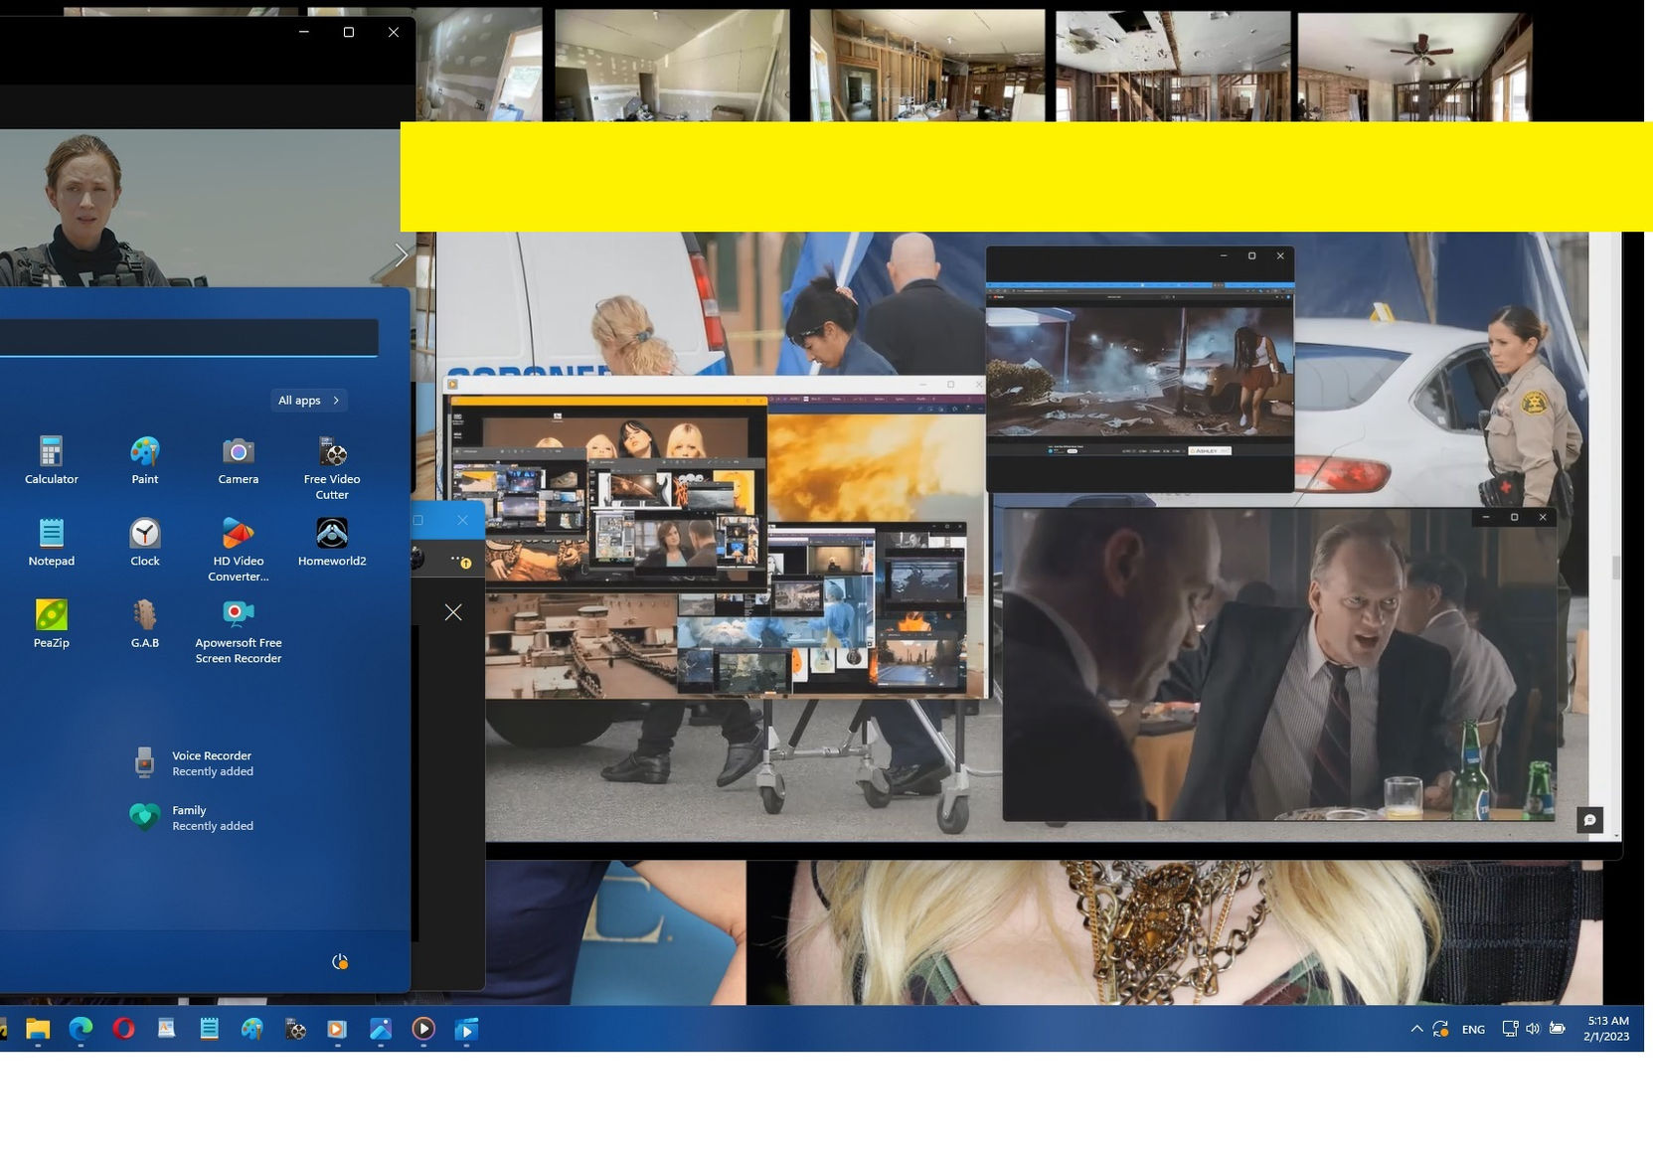The image size is (1653, 1161).
Task: Open the volume control tray icon
Action: (x=1533, y=1029)
